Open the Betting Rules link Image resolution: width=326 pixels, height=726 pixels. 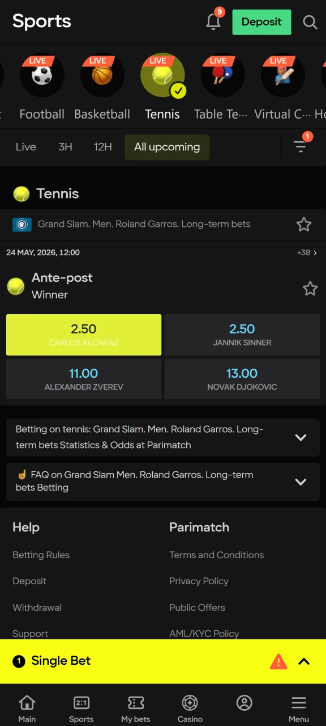click(41, 555)
